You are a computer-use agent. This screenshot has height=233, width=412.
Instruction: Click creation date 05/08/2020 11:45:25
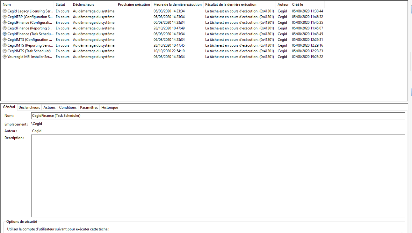pyautogui.click(x=307, y=23)
